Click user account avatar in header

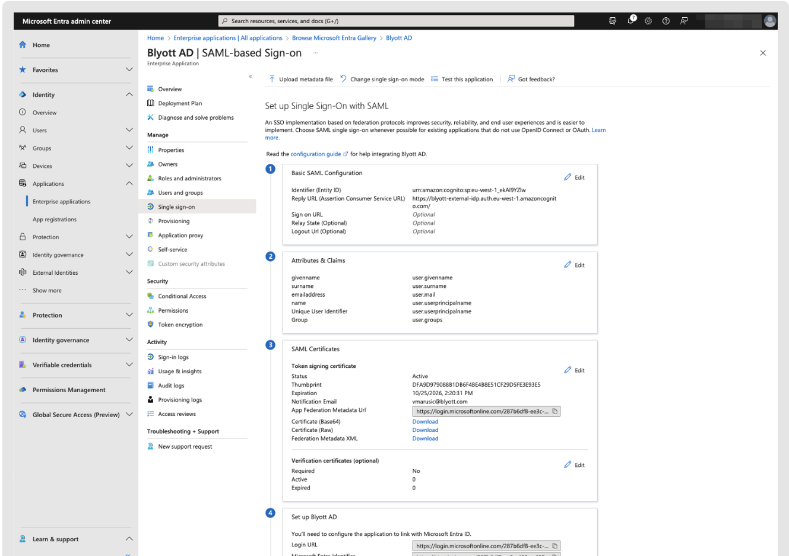pos(770,21)
